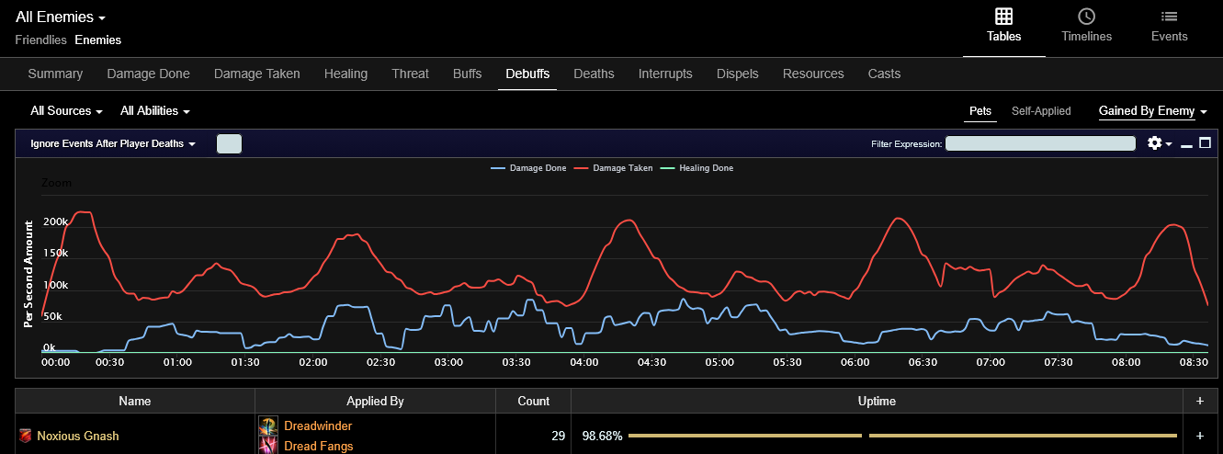Go to the Summary tab
Viewport: 1223px width, 454px height.
pos(55,74)
